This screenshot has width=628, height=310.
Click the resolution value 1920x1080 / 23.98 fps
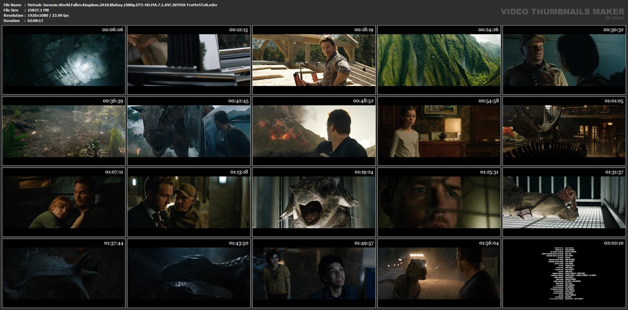[x=48, y=16]
